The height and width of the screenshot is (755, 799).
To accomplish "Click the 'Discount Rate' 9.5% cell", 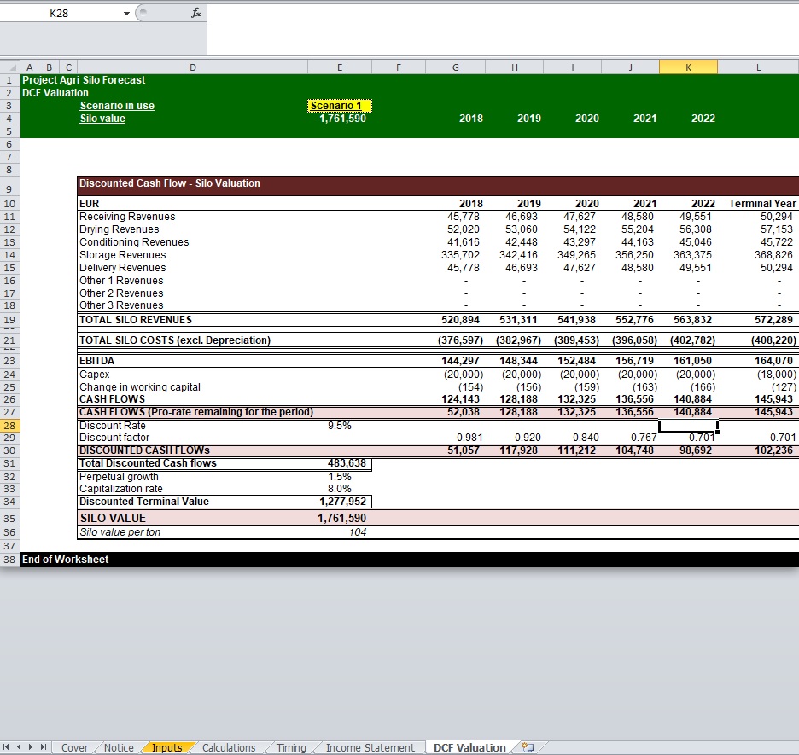I will [x=340, y=426].
